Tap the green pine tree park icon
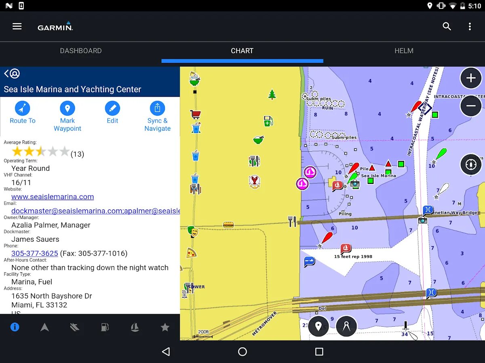 272,94
